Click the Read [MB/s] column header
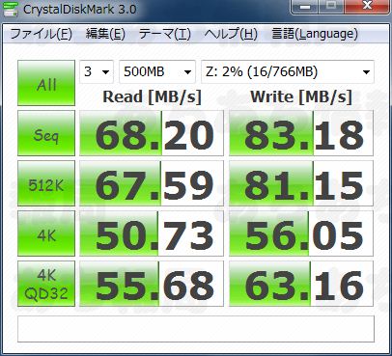392x356 pixels. click(152, 96)
